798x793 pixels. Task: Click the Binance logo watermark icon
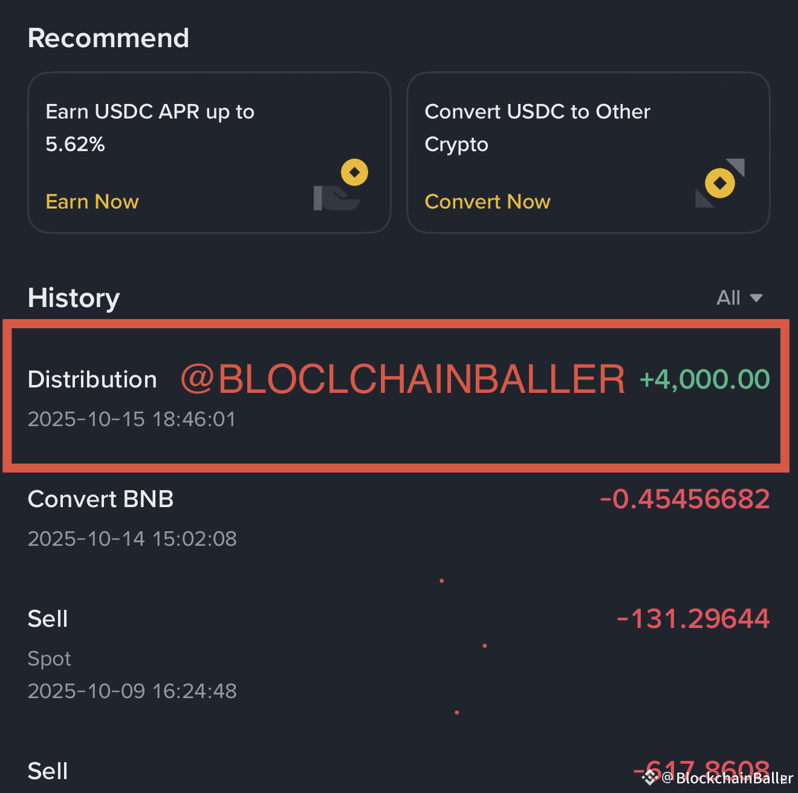(x=650, y=777)
